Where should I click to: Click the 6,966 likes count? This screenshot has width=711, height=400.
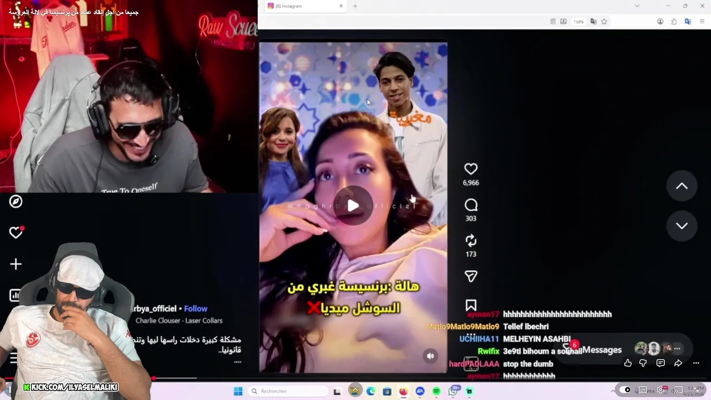tap(470, 183)
